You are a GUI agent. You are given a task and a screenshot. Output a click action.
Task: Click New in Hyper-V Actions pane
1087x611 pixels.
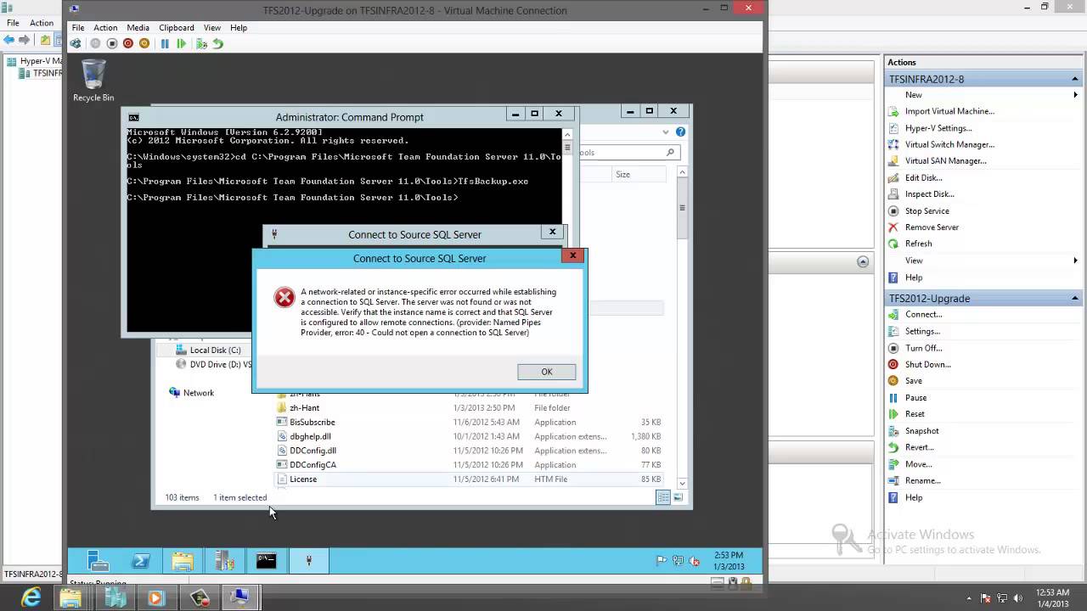pyautogui.click(x=913, y=95)
